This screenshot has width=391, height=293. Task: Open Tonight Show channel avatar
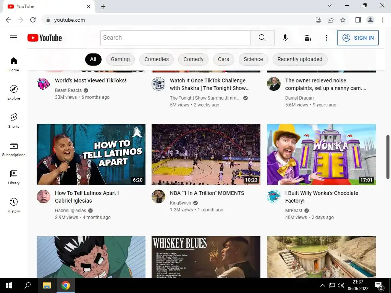tap(158, 84)
